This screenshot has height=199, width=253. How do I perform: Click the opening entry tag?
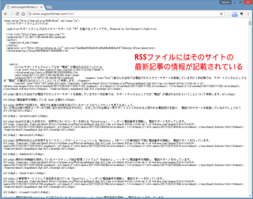[x=14, y=64]
